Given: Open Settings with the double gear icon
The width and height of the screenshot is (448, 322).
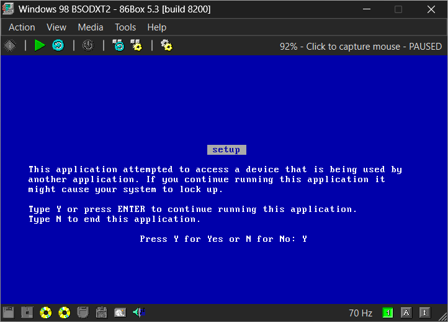Looking at the screenshot, I should (166, 45).
